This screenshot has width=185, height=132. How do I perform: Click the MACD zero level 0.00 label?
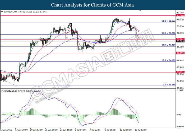179,115
